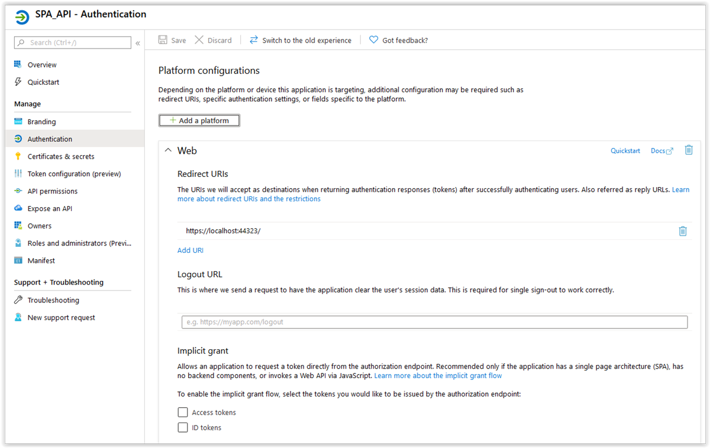710x448 pixels.
Task: Collapse the Web platform section chevron
Action: tap(167, 151)
